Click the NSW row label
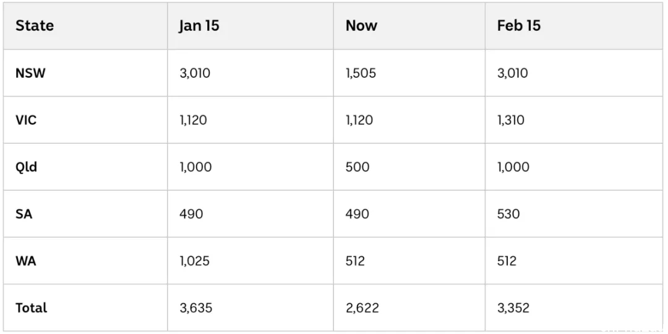 pos(30,73)
